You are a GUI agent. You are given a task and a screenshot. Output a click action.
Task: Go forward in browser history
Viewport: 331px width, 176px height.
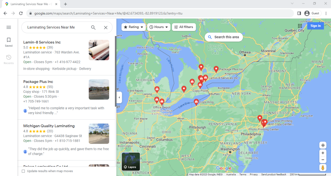[x=13, y=13]
